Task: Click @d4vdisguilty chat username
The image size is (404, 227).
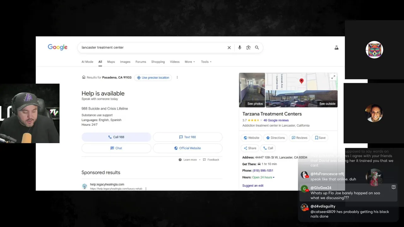Action: pos(323,207)
